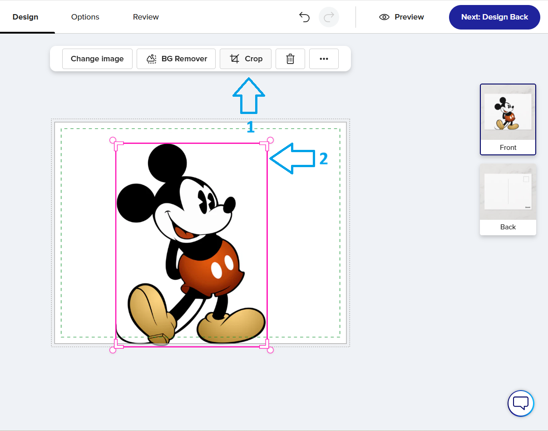
Task: Open the chat support bubble icon
Action: click(520, 403)
